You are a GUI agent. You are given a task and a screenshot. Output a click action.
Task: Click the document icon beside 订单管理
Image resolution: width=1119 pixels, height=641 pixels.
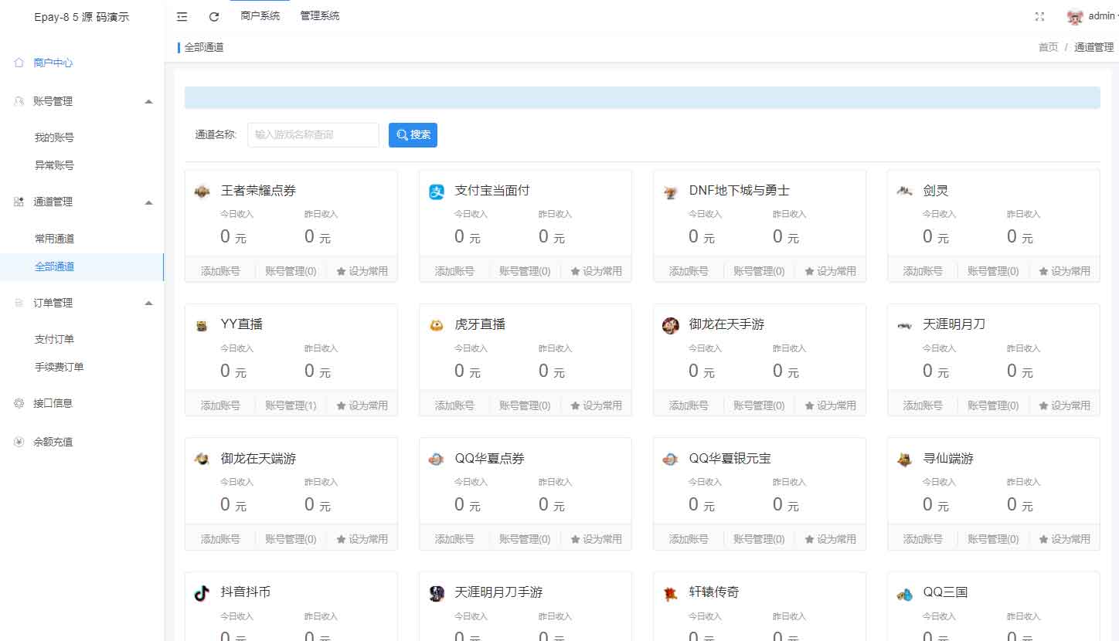19,303
